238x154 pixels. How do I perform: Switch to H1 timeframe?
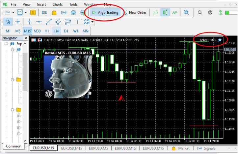click(x=47, y=31)
